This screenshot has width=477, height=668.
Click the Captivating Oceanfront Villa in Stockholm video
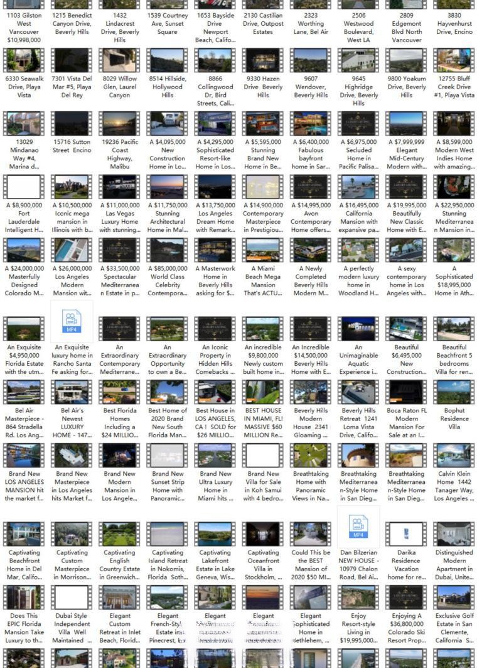point(263,534)
